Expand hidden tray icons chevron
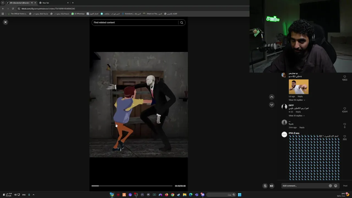The height and width of the screenshot is (198, 352). point(34,195)
